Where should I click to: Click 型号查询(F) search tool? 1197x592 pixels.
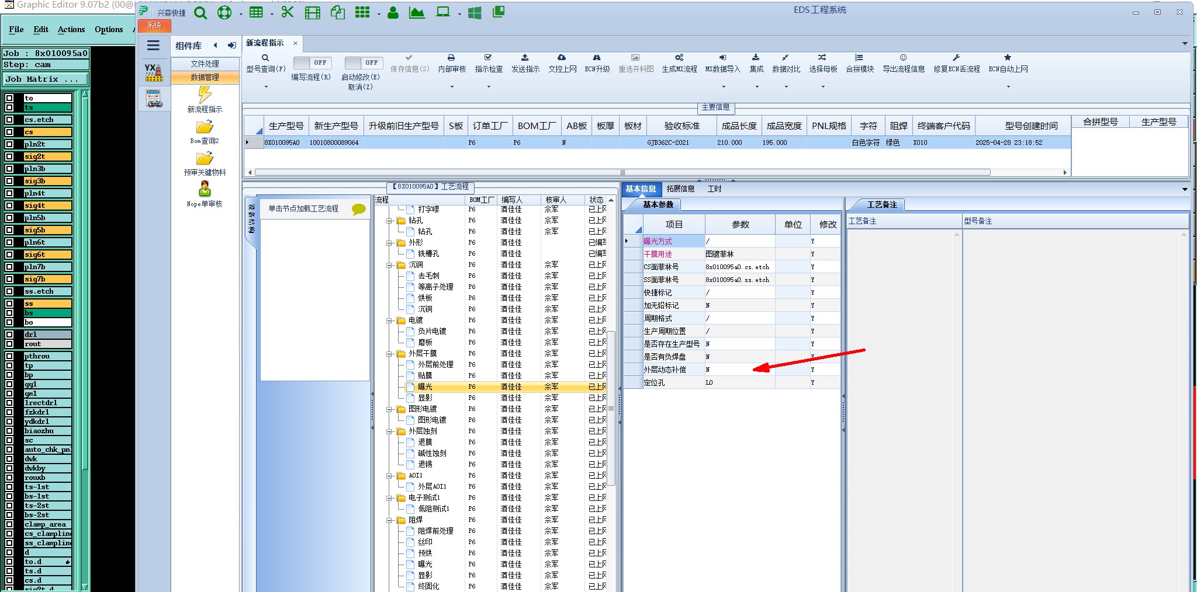(x=265, y=63)
